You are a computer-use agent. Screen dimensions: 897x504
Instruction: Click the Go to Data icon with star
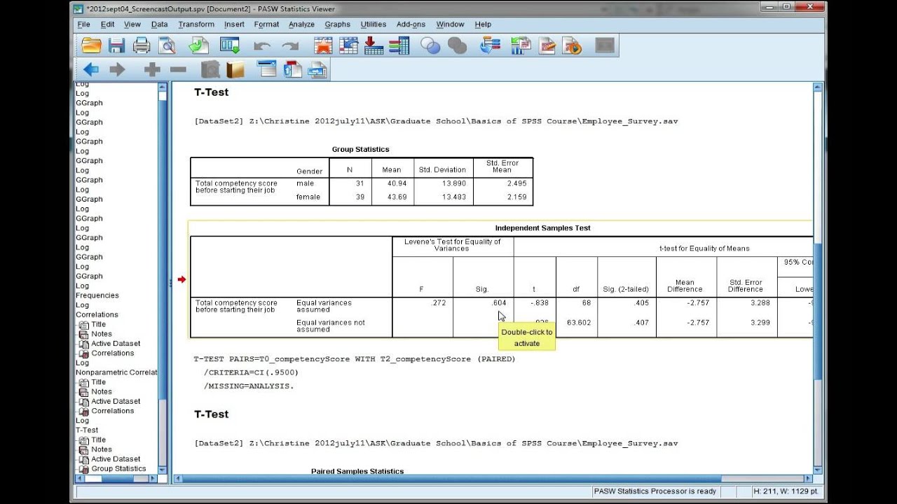[323, 46]
